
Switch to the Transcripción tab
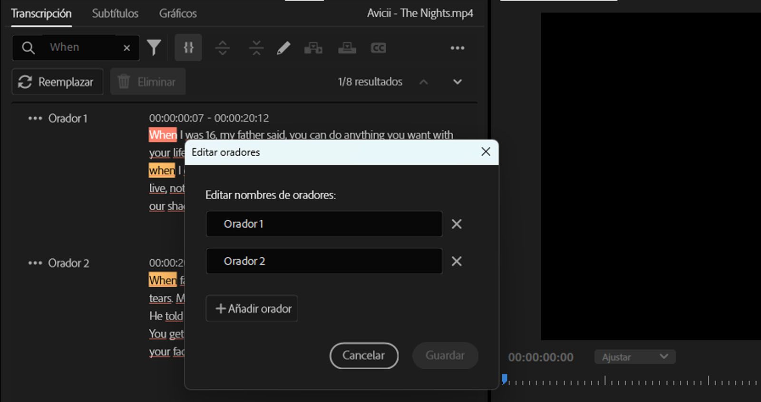coord(41,14)
